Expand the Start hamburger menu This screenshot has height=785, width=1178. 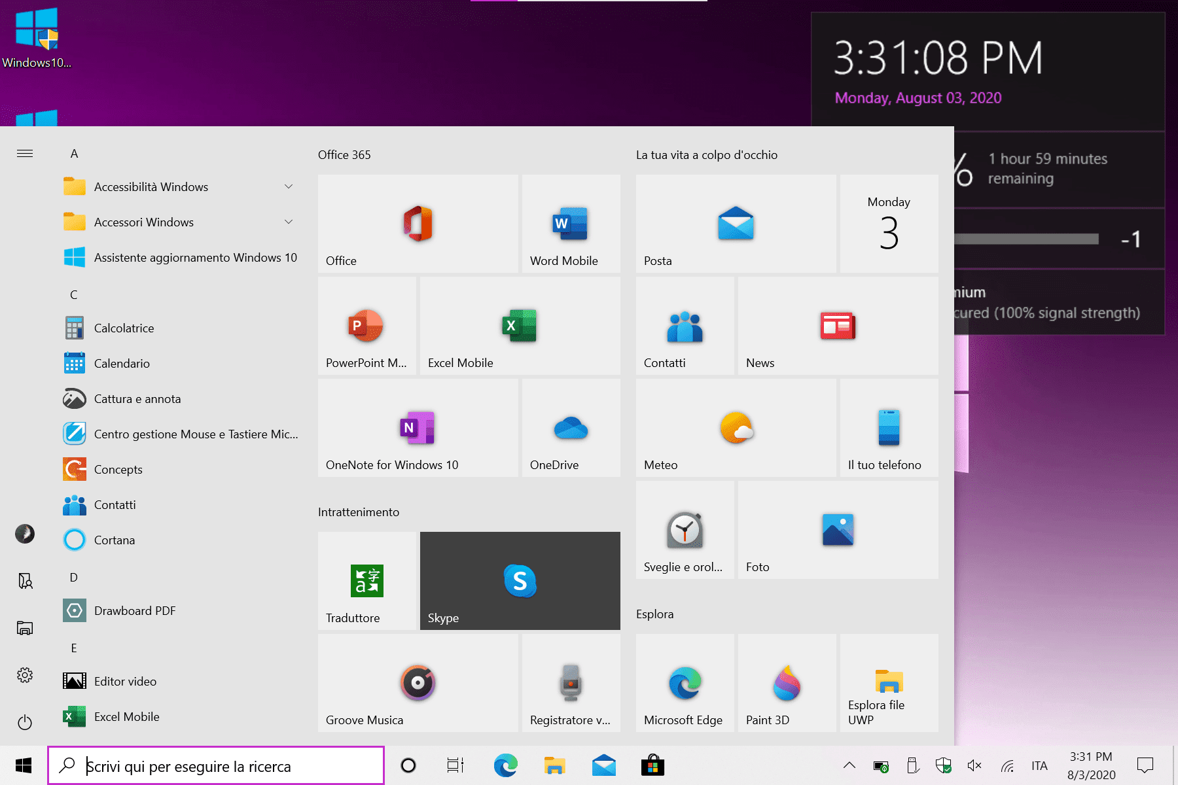pos(25,154)
